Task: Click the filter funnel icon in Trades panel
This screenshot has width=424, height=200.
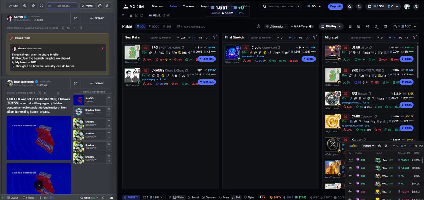Action: 386,146
